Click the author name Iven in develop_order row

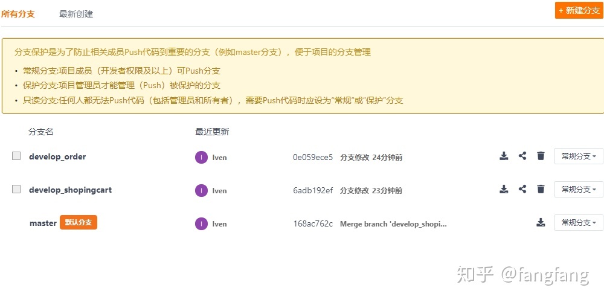tap(220, 158)
